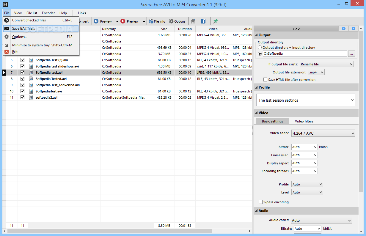Click the blue Preview play icon
Screen dimensions: 366x236
[x=96, y=21]
